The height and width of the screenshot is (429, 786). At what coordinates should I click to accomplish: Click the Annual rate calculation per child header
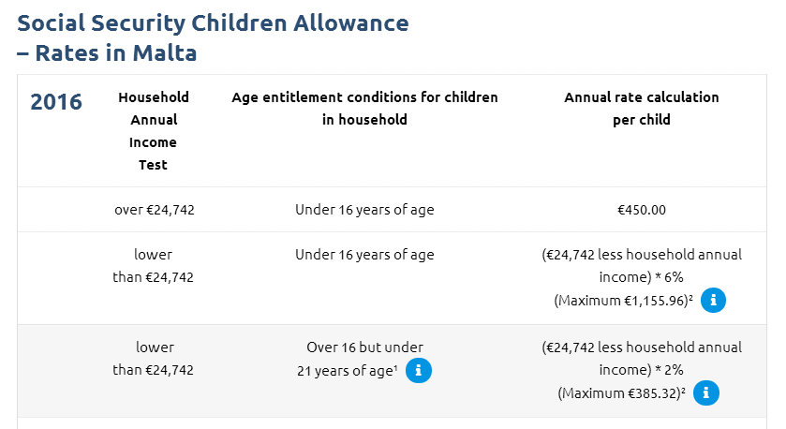642,109
